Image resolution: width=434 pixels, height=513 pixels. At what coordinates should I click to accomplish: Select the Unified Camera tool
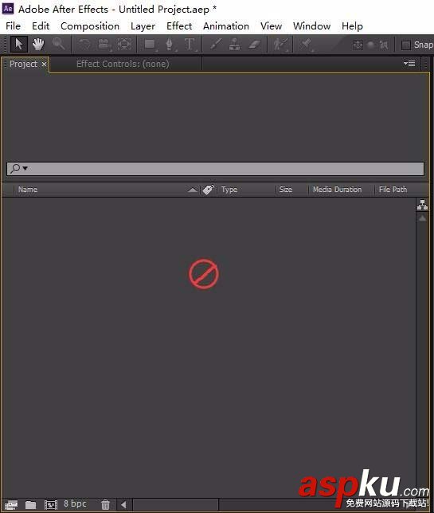click(x=104, y=44)
